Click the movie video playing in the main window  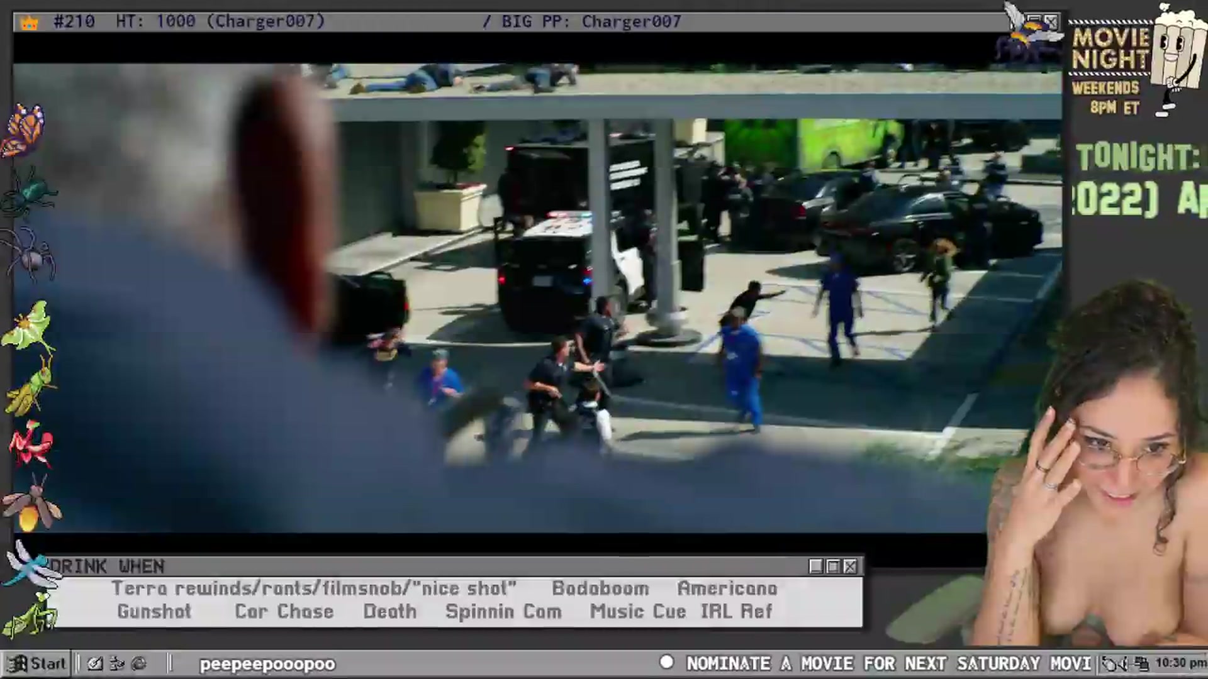[x=537, y=298]
